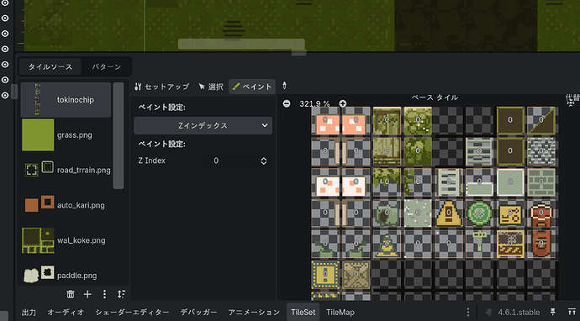Click the 321.9 % zoom level label
The image size is (580, 321).
point(314,104)
